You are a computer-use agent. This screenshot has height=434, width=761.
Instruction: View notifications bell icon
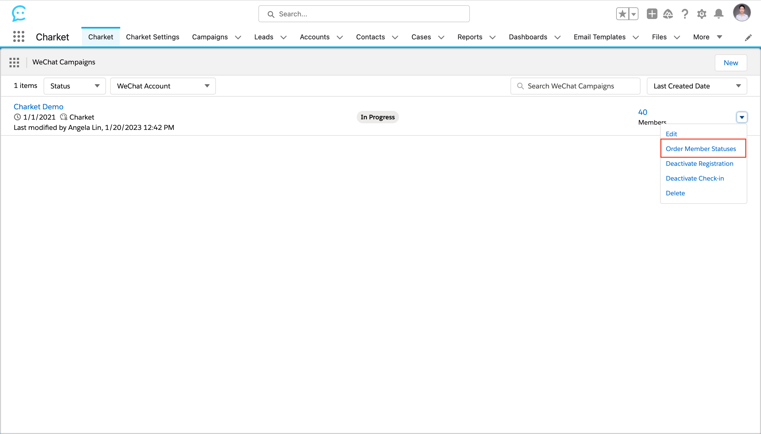pyautogui.click(x=718, y=14)
